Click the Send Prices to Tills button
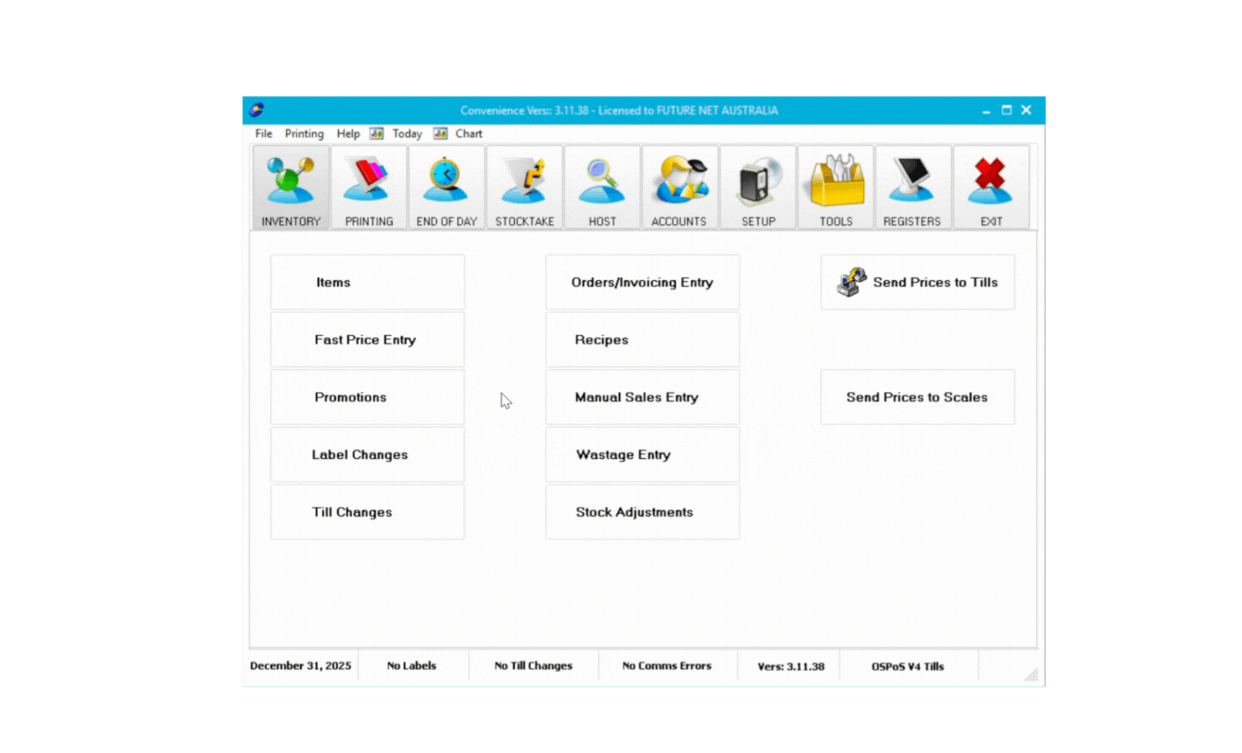The height and width of the screenshot is (753, 1242). click(x=917, y=282)
